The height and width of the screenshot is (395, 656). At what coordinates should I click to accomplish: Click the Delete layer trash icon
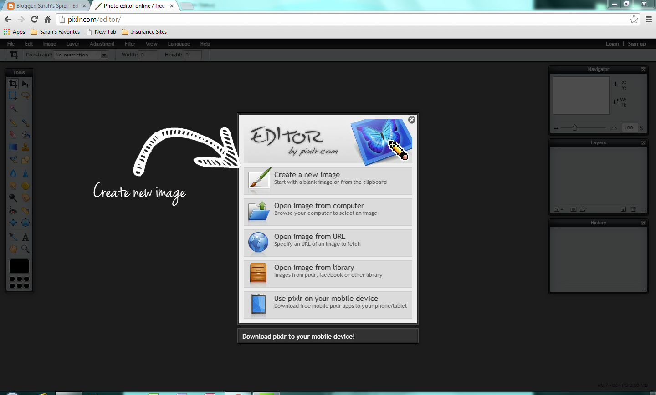tap(633, 209)
